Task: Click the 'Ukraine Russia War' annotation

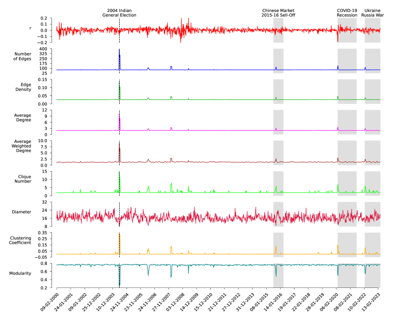Action: [x=372, y=13]
